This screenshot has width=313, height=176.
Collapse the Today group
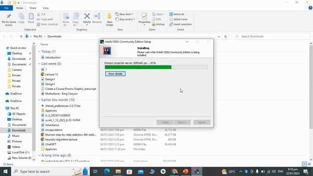click(x=39, y=51)
